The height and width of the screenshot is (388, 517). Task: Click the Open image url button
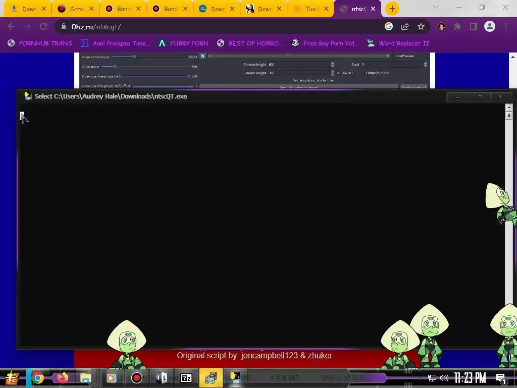click(414, 87)
